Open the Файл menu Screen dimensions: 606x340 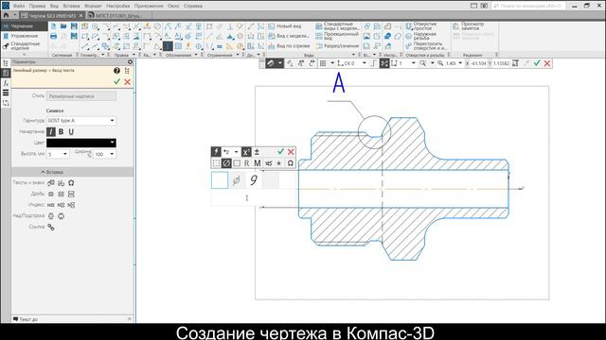[19, 6]
